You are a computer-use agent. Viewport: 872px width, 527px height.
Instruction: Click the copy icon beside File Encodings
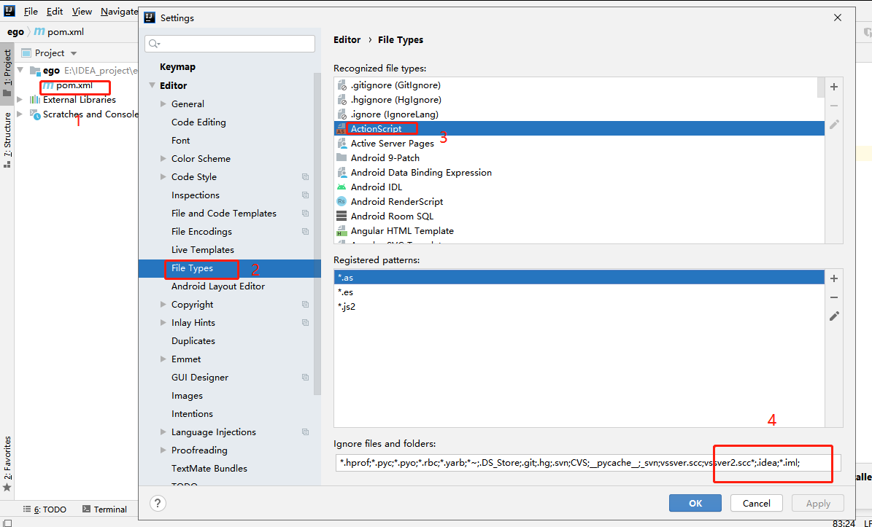pyautogui.click(x=305, y=232)
